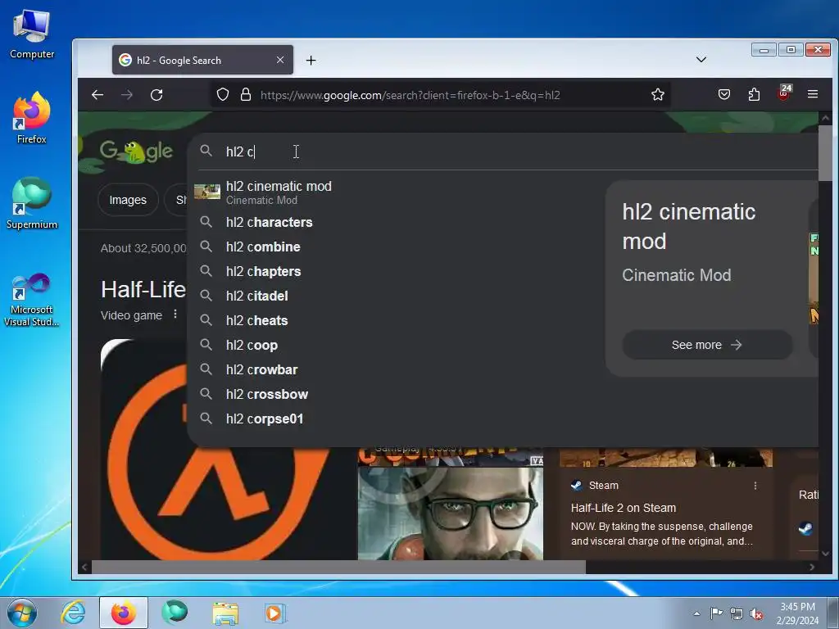Screen dimensions: 839x629
Task: Open the Action Center flag tray icon
Action: coord(716,613)
